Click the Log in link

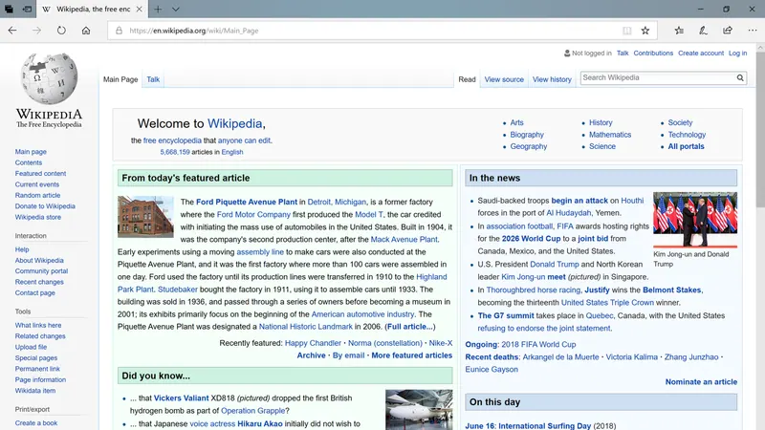737,53
